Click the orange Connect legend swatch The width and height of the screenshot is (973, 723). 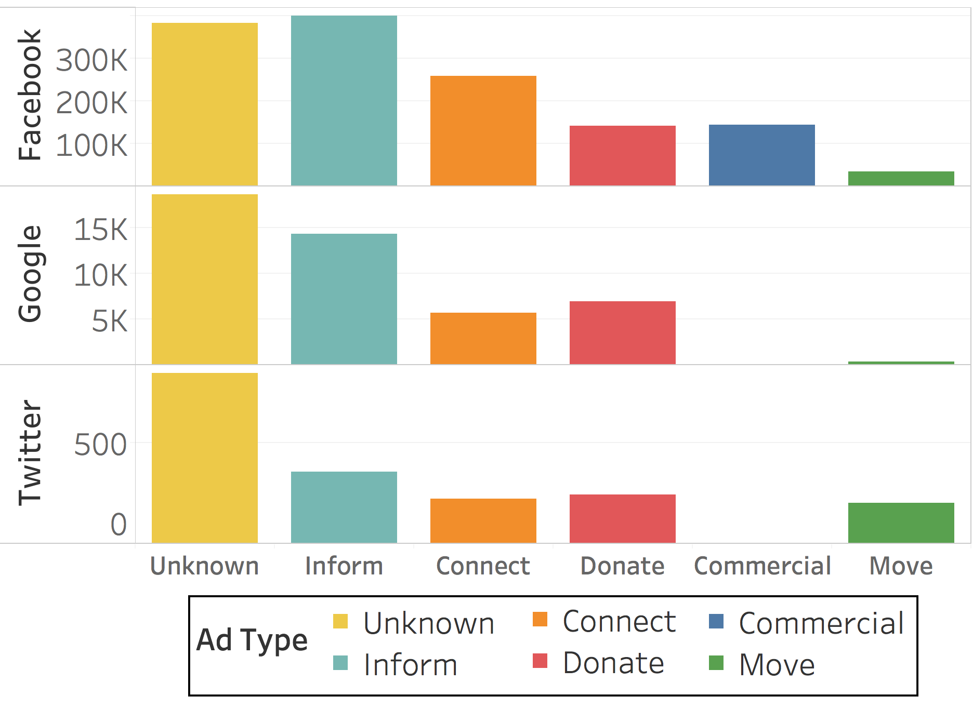(540, 619)
